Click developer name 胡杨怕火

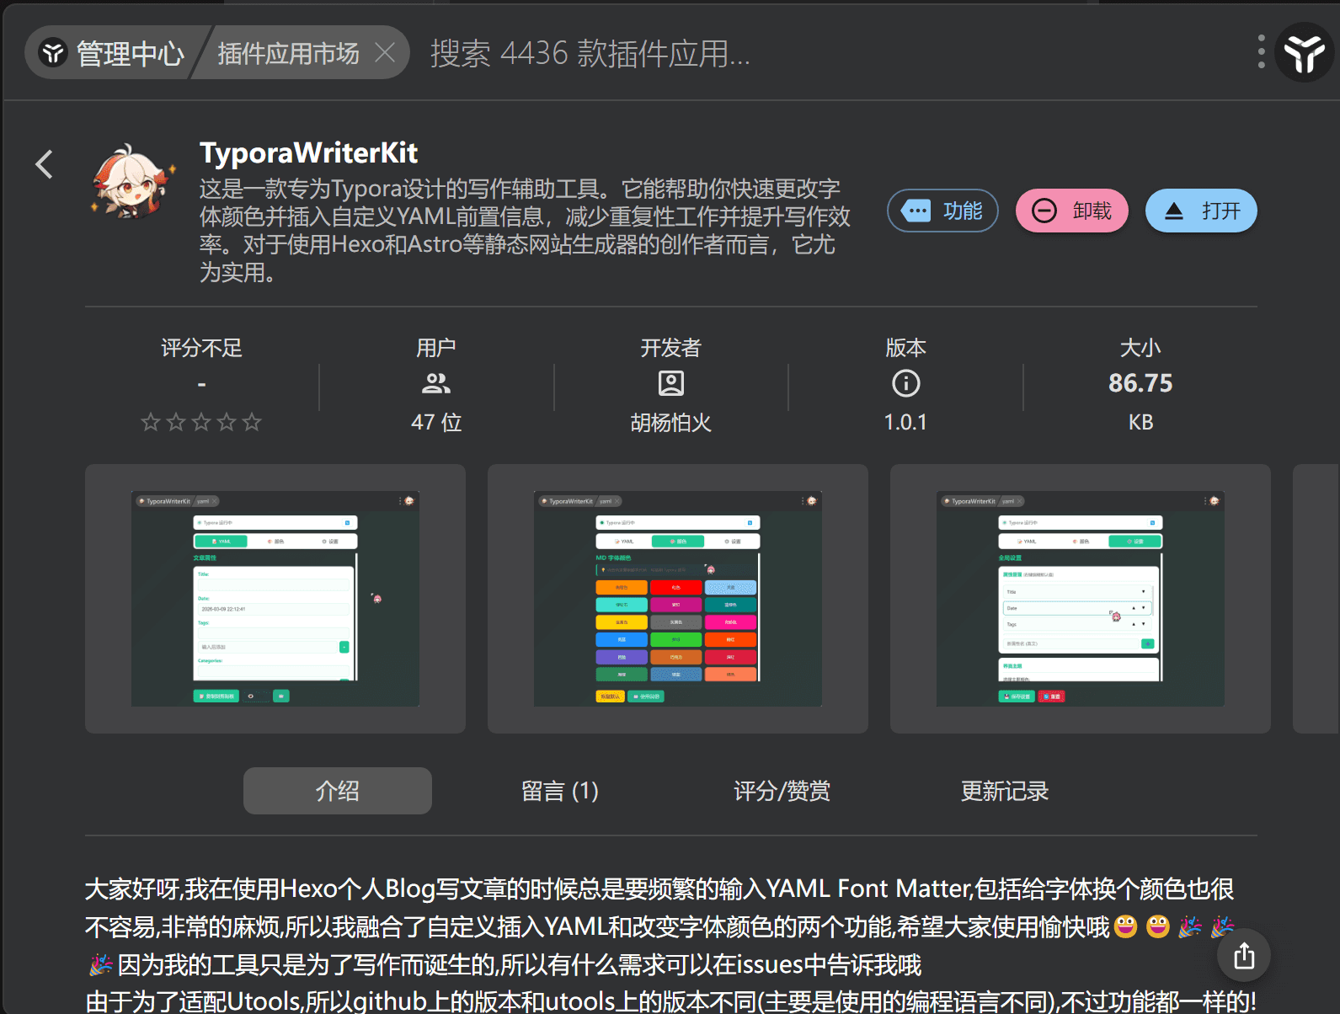671,422
